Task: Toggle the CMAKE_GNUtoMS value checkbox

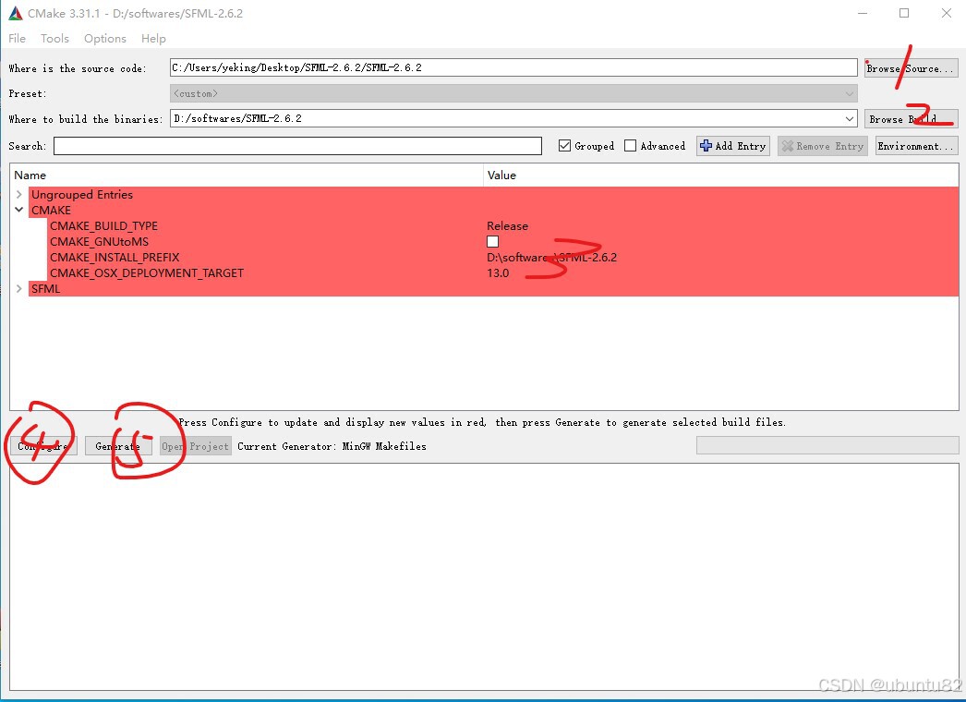Action: 493,242
